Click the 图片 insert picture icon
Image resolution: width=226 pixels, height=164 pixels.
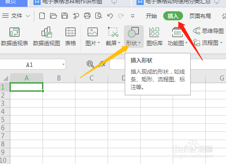coord(93,32)
